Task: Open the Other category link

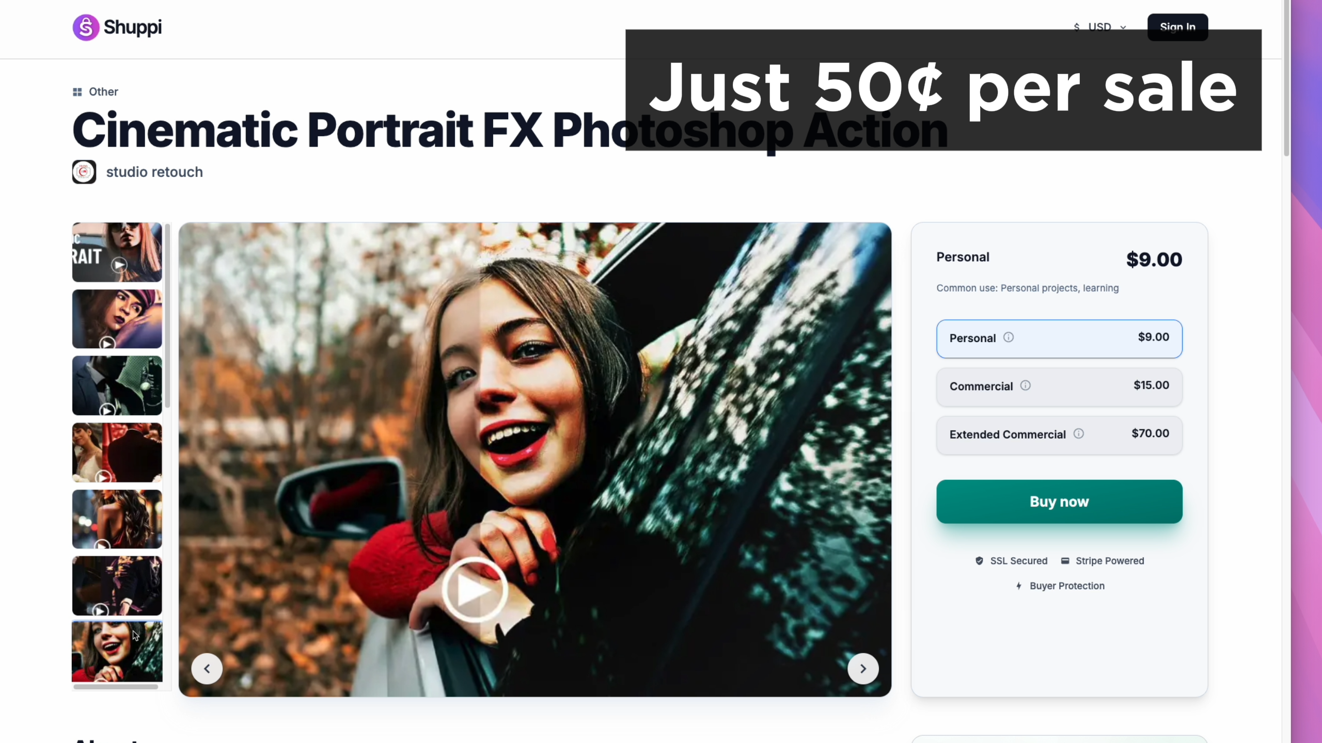Action: click(x=103, y=92)
